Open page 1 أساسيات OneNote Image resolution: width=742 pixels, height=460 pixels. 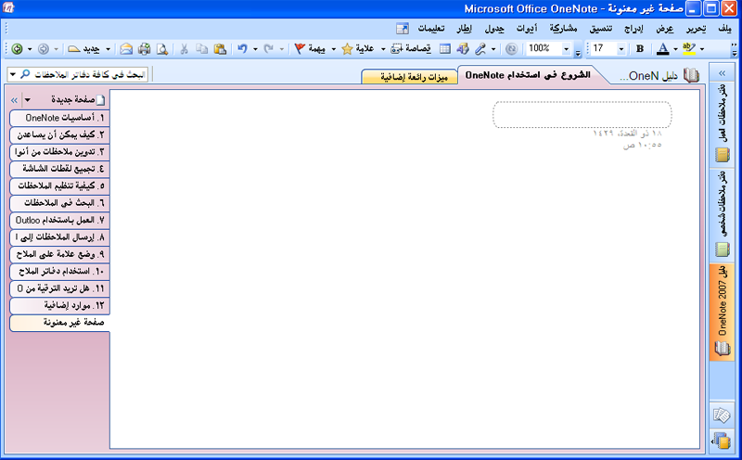pos(59,118)
